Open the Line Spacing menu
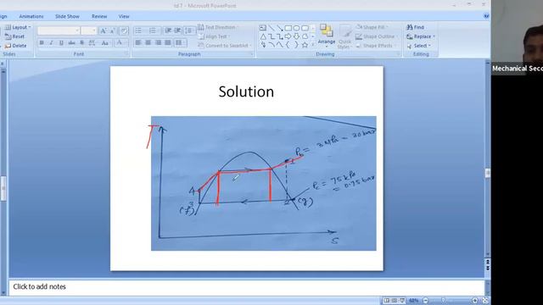This screenshot has width=543, height=305. (x=189, y=30)
